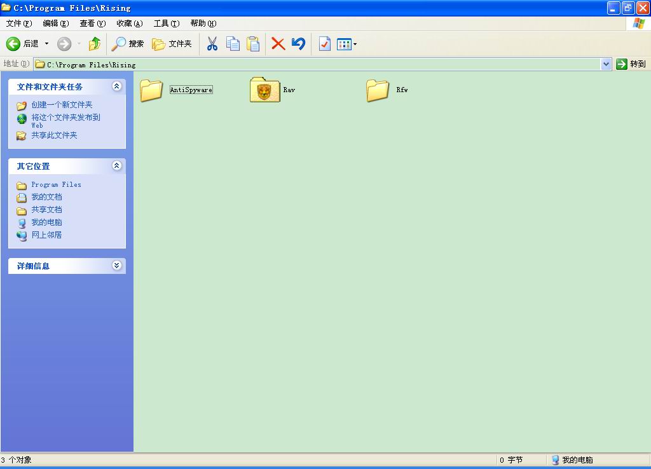
Task: Click the 我的电脑 computer icon in sidebar
Action: [22, 223]
